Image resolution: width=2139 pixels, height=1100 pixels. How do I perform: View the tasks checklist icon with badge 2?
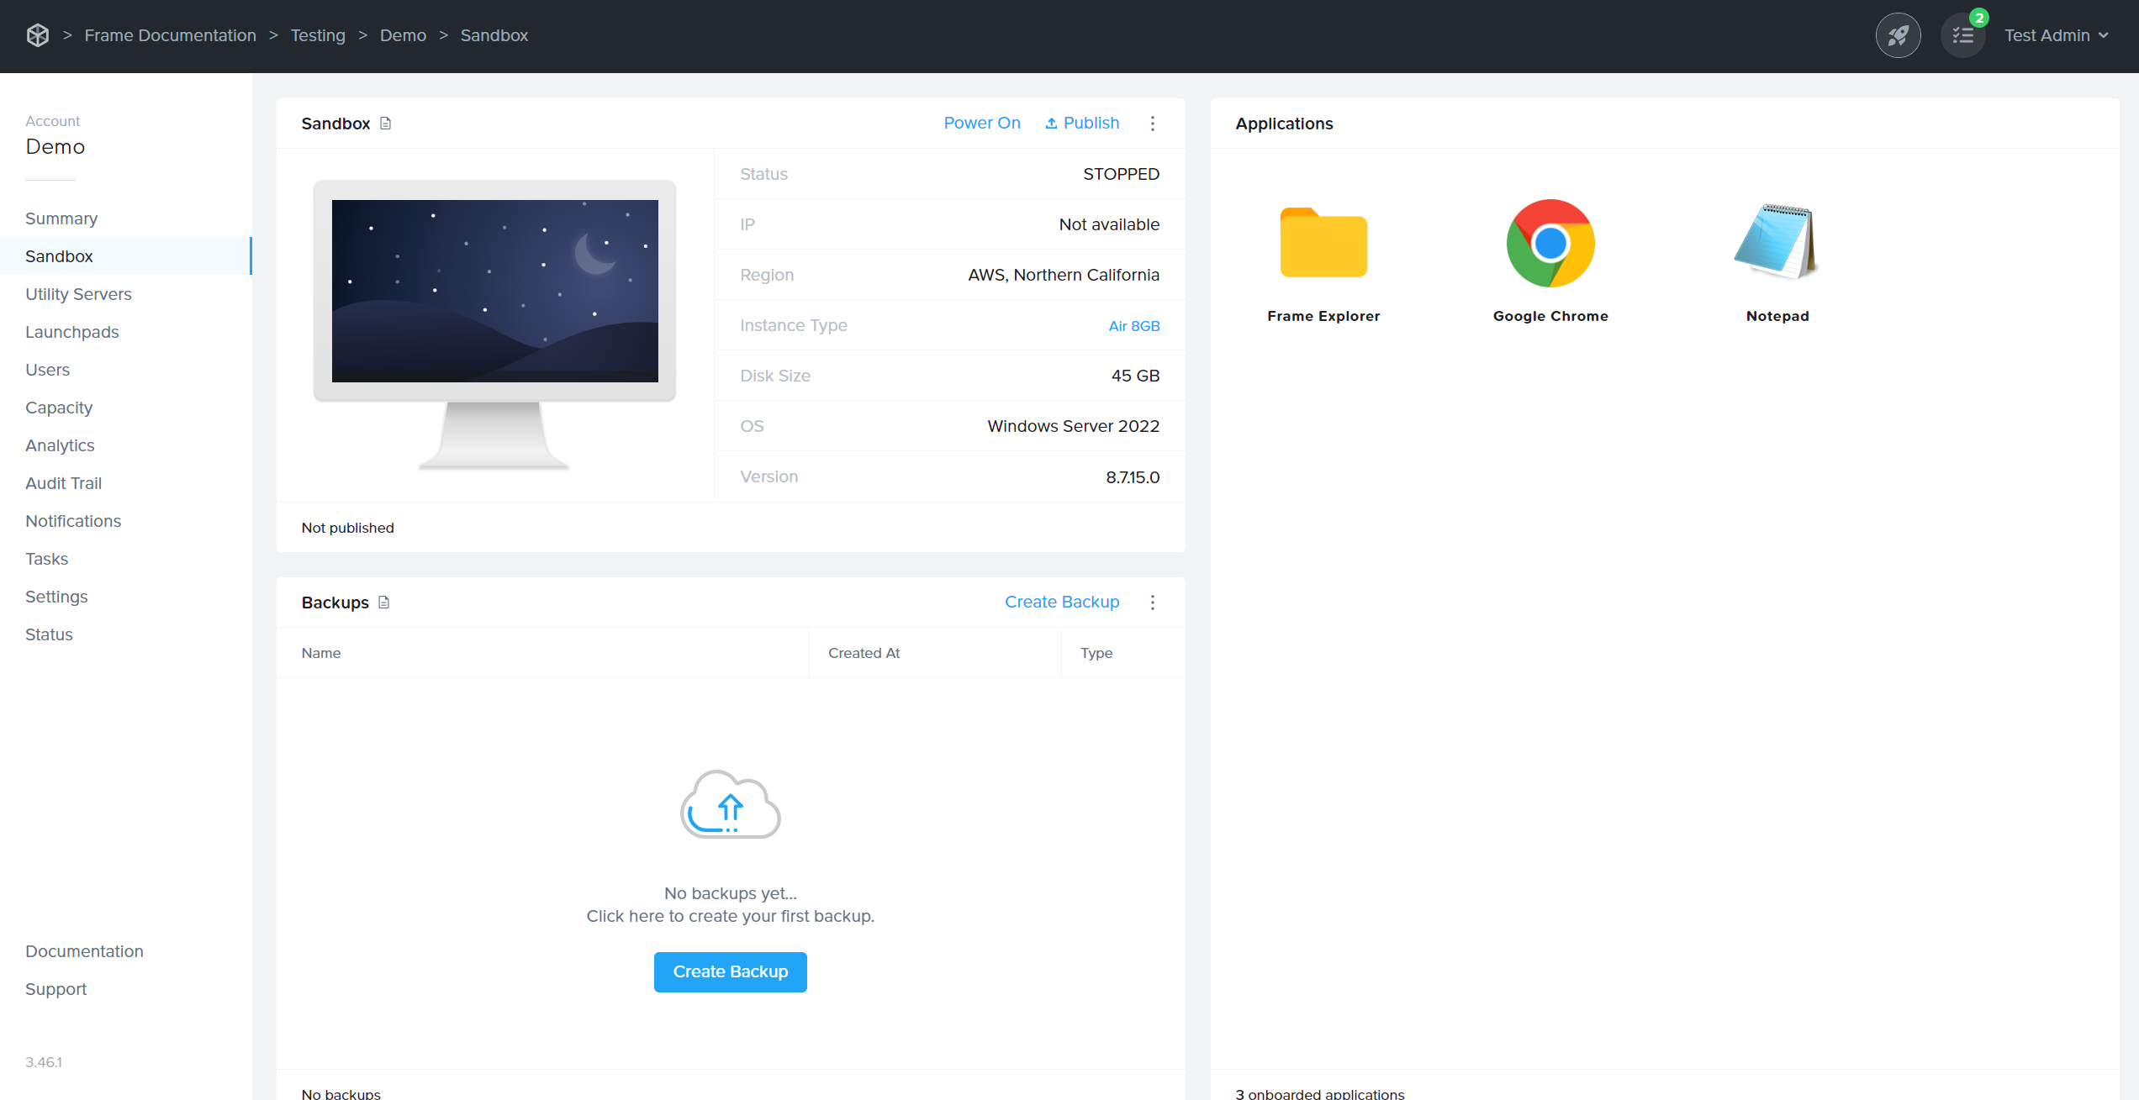click(x=1962, y=35)
